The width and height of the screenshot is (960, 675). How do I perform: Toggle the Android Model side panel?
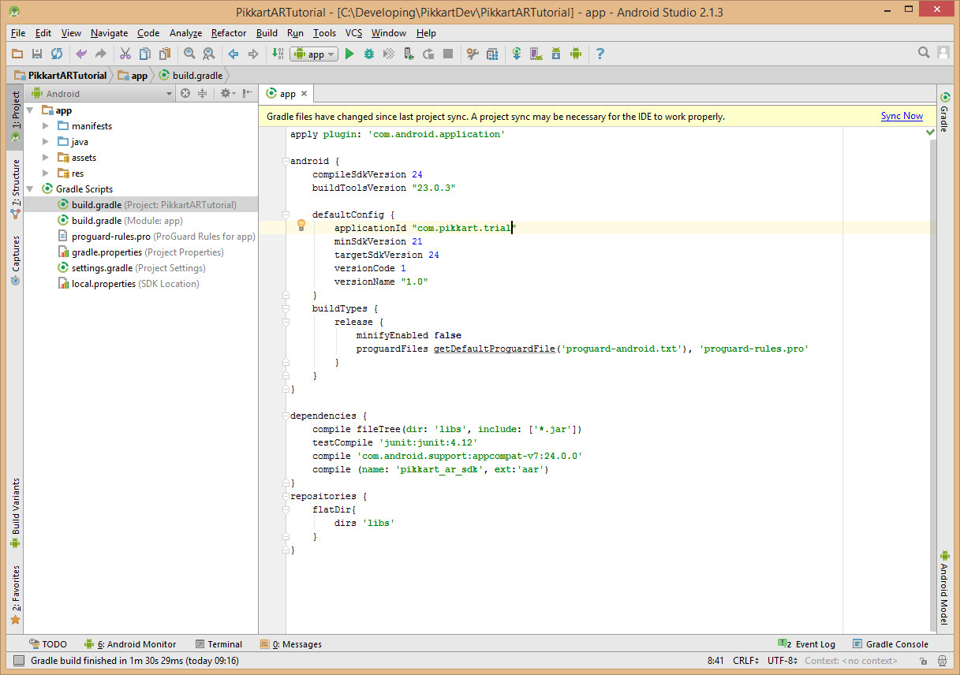(944, 587)
